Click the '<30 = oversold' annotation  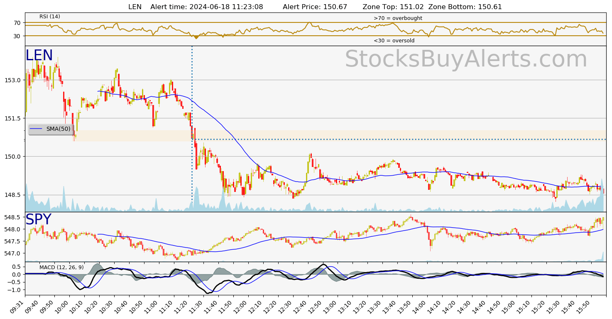pos(394,41)
